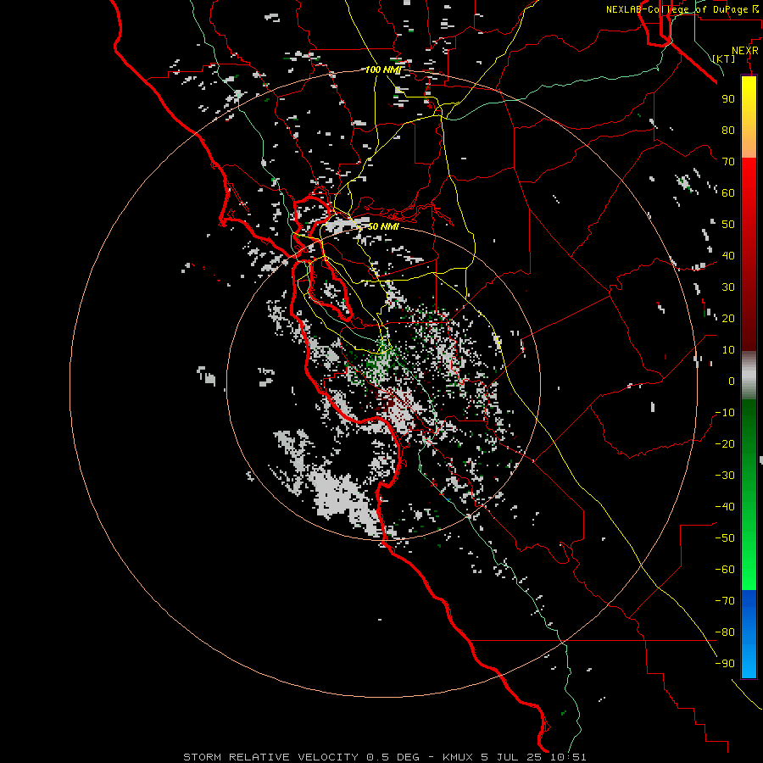This screenshot has height=763, width=763.
Task: Click the "-50" scale value
Action: (x=725, y=538)
